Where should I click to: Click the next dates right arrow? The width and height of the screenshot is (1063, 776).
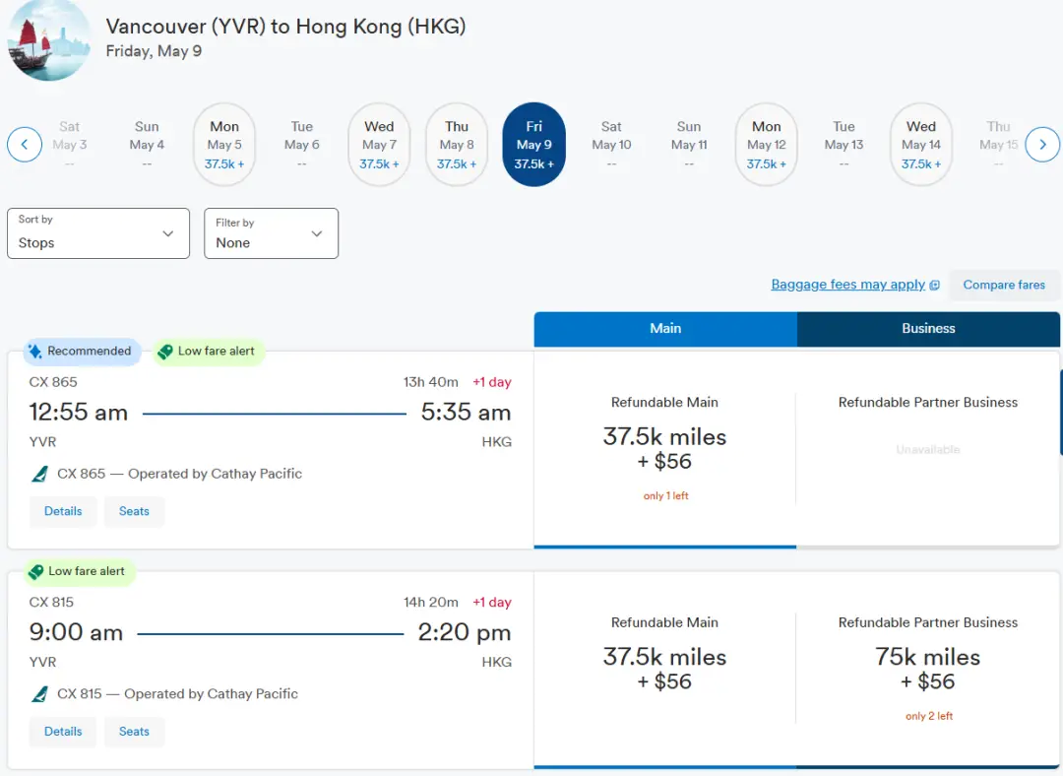click(1042, 145)
